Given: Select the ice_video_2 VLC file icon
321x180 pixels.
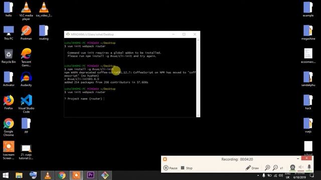Looking at the screenshot, I should (44, 9).
